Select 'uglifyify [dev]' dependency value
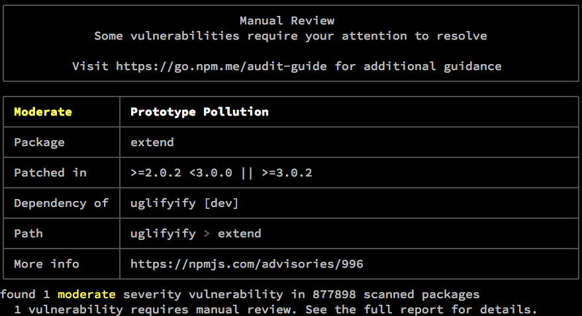The width and height of the screenshot is (582, 316). click(x=184, y=203)
